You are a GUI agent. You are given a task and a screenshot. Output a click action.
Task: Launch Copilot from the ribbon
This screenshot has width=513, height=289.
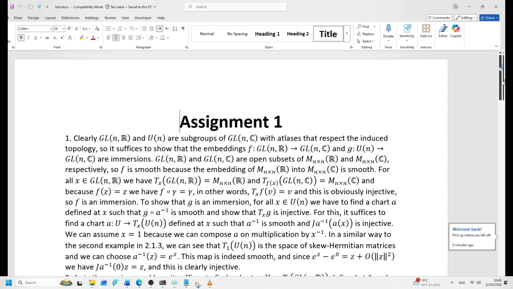pyautogui.click(x=456, y=31)
